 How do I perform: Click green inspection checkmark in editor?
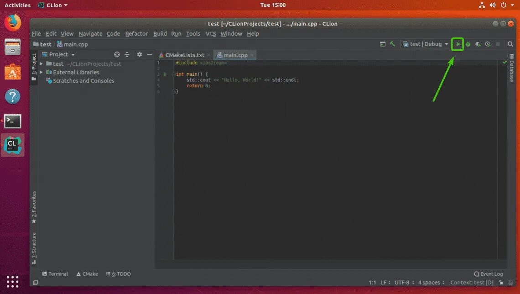tap(504, 63)
